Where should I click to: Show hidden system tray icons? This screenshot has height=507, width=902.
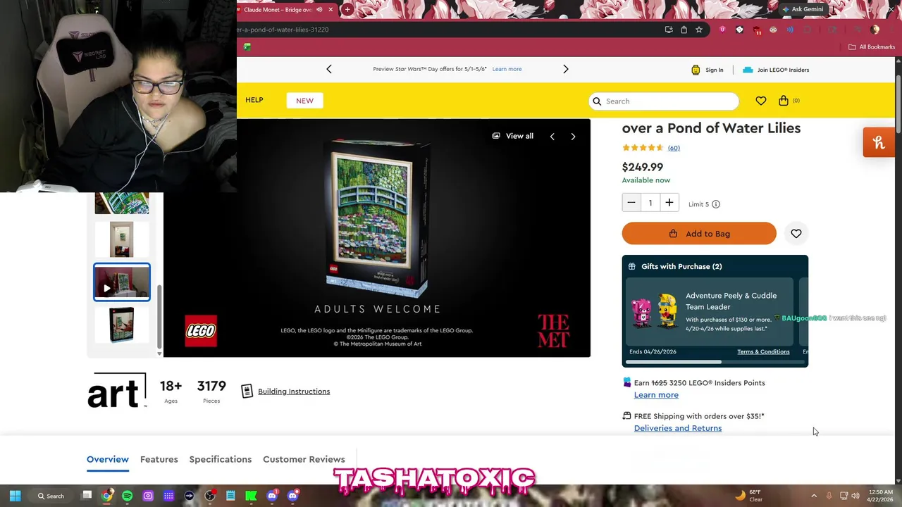pos(814,496)
